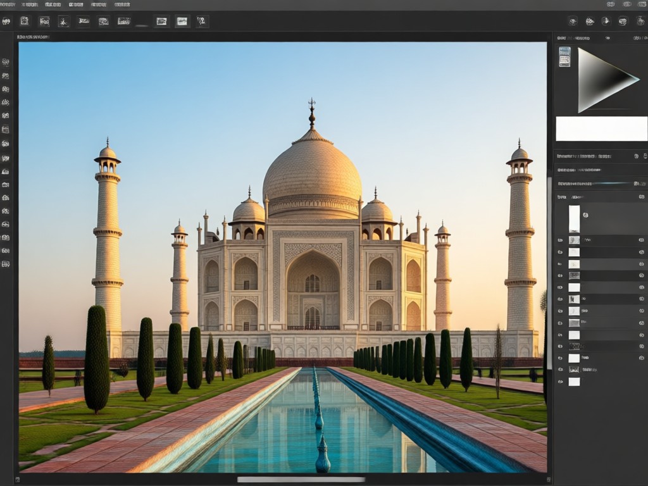
Task: Click the white blank field below the triangle graphic
Action: (x=602, y=129)
